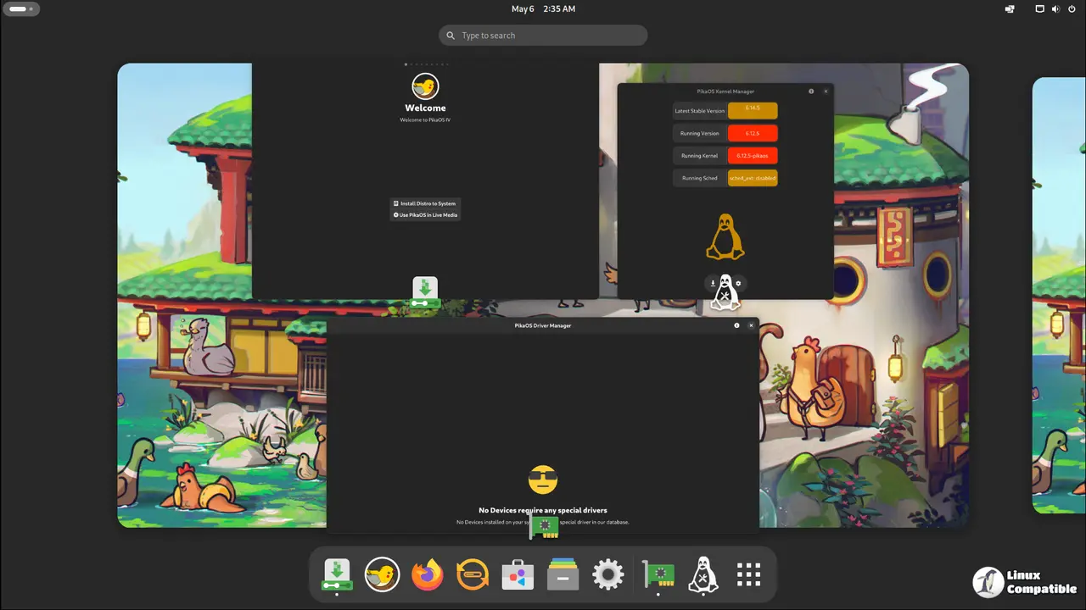This screenshot has width=1086, height=610.
Task: Open the orange update manager dock icon
Action: pyautogui.click(x=473, y=575)
